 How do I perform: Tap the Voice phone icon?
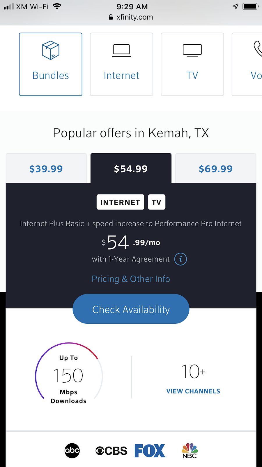coord(257,49)
